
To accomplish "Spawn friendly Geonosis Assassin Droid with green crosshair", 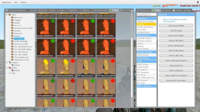I will pos(46,28).
